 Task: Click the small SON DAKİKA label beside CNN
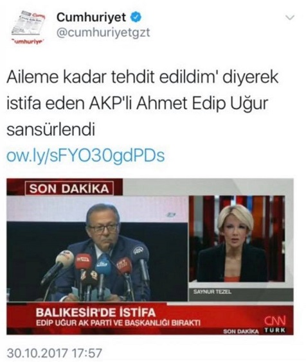pos(241,332)
